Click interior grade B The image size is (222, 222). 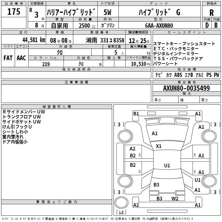pos(216,25)
